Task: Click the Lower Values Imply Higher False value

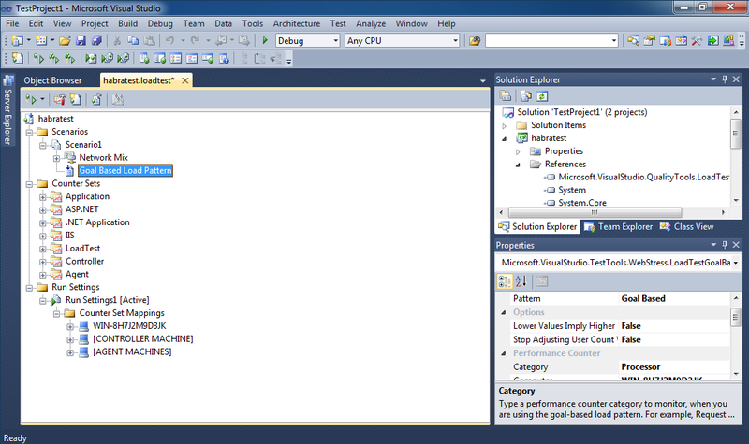Action: pyautogui.click(x=674, y=326)
